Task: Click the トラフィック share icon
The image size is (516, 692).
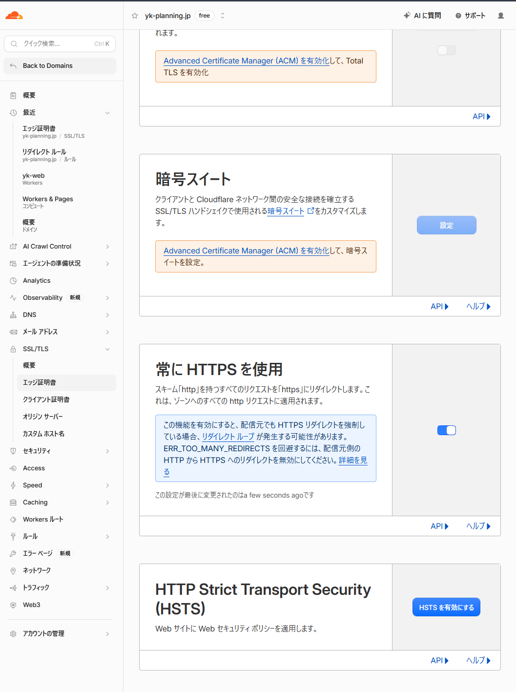Action: point(13,588)
